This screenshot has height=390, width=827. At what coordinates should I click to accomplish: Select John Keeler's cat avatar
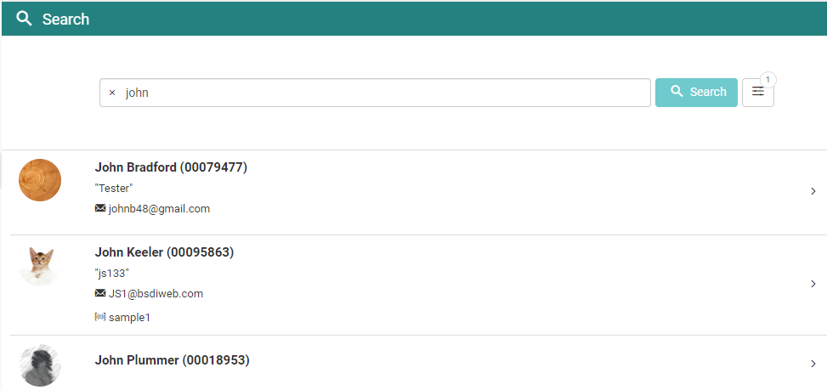(x=40, y=265)
